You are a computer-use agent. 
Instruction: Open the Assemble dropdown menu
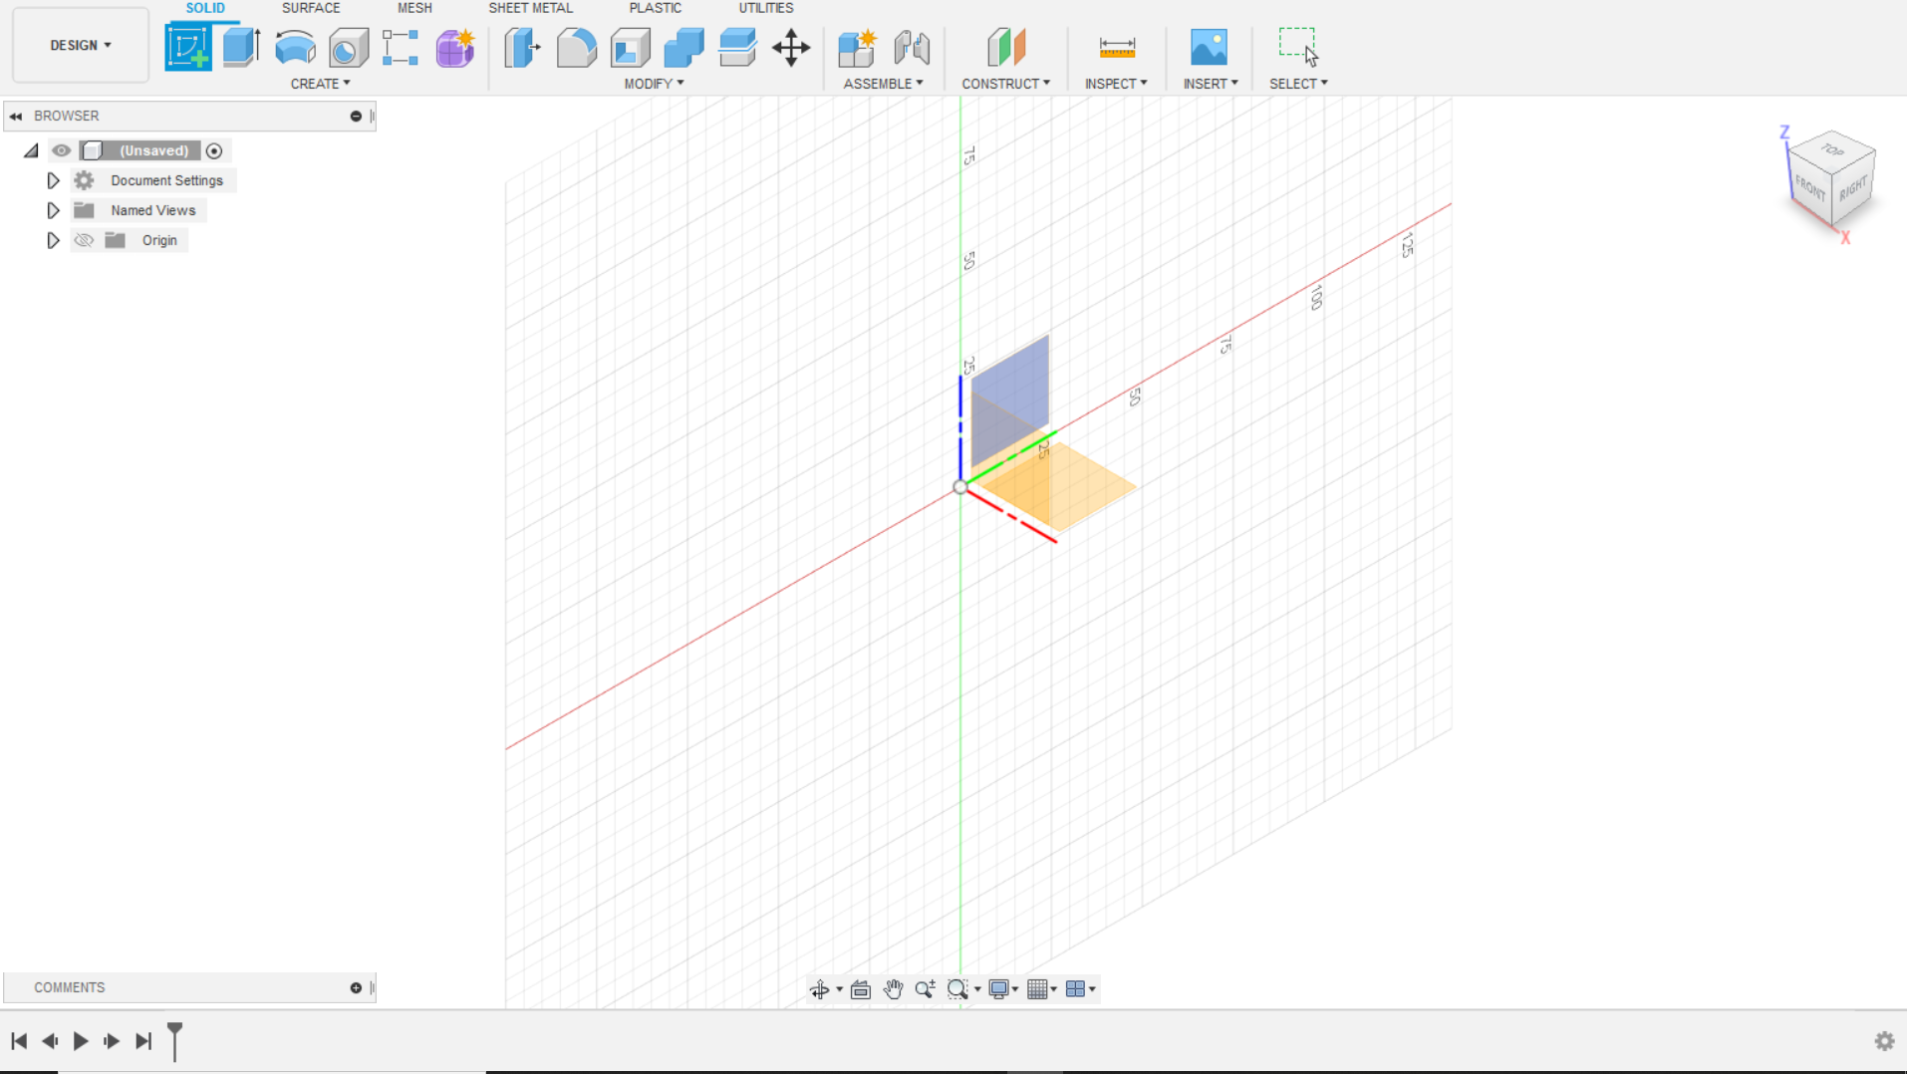(x=883, y=84)
